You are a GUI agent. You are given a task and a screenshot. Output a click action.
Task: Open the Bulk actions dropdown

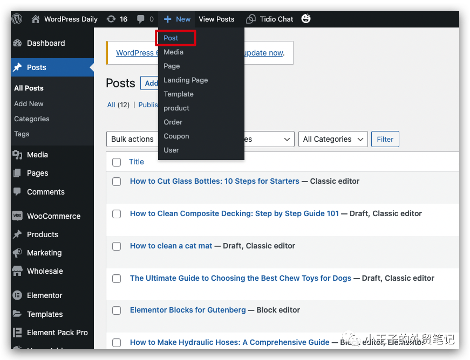point(132,139)
